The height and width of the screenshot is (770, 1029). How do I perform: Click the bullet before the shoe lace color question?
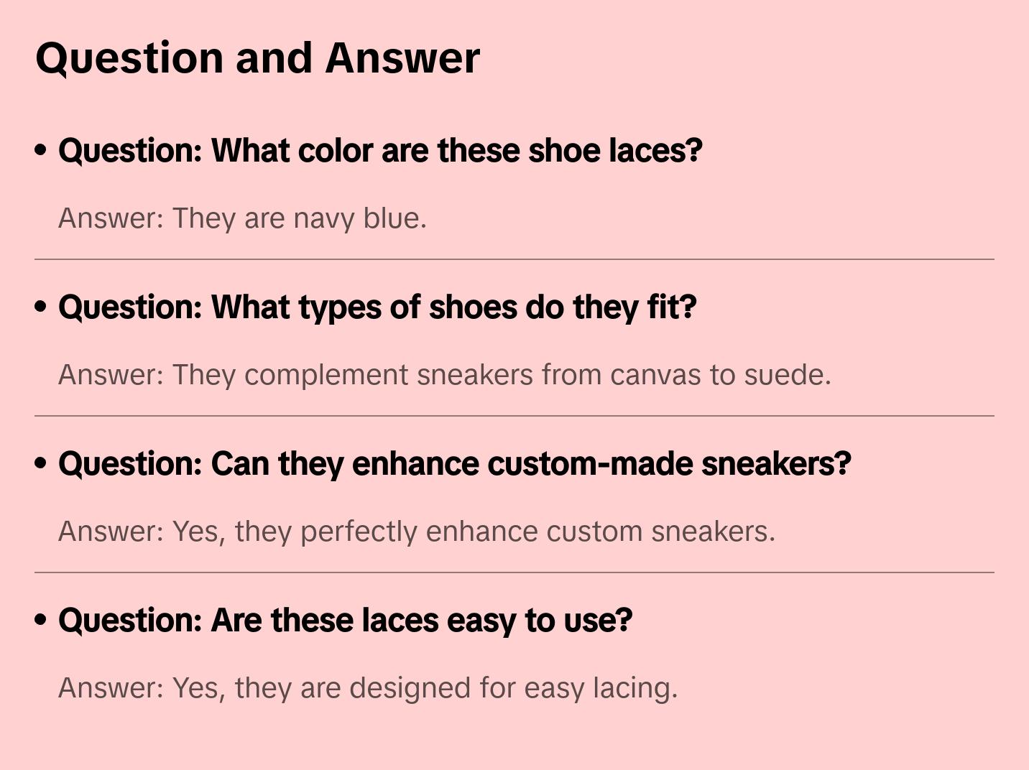tap(41, 150)
